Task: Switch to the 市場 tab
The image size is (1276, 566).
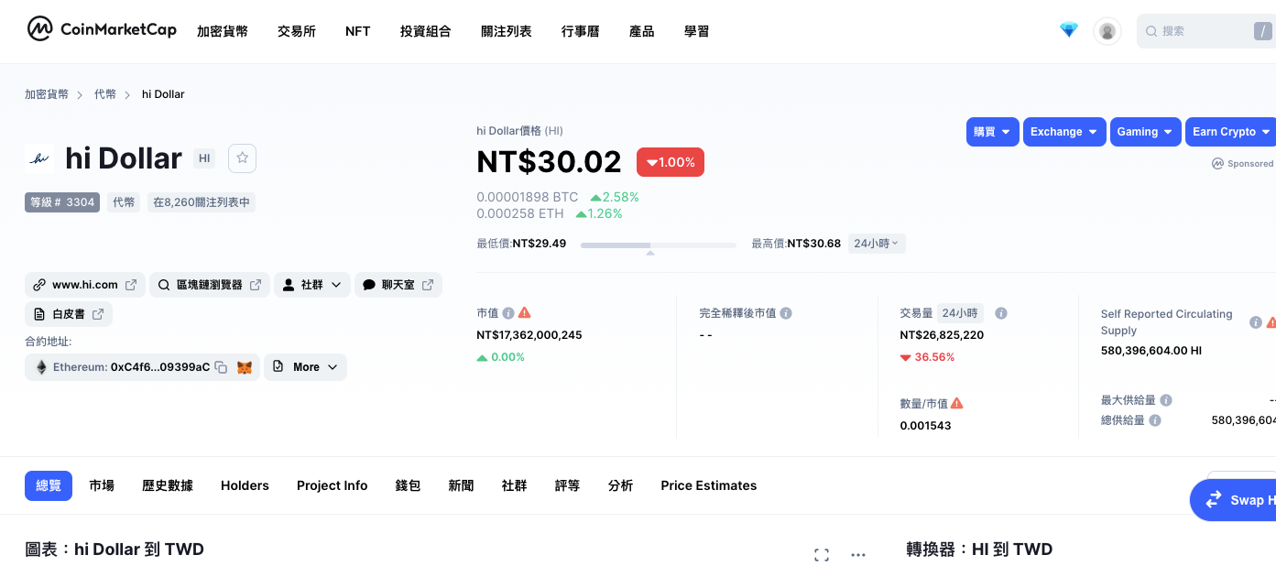Action: (x=102, y=485)
